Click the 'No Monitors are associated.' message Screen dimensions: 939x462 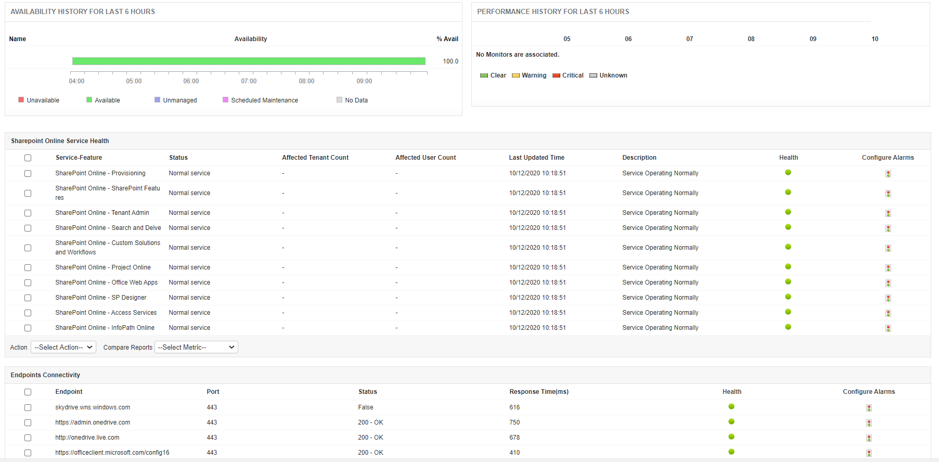tap(518, 55)
